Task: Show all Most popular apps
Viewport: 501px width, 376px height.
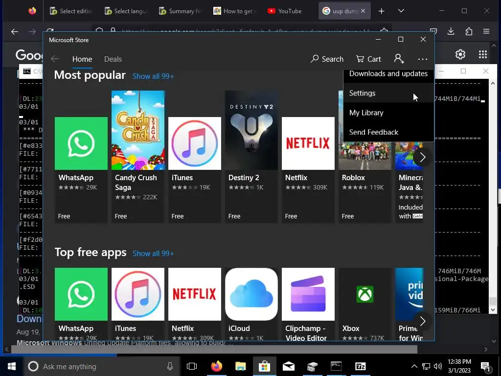Action: click(153, 76)
